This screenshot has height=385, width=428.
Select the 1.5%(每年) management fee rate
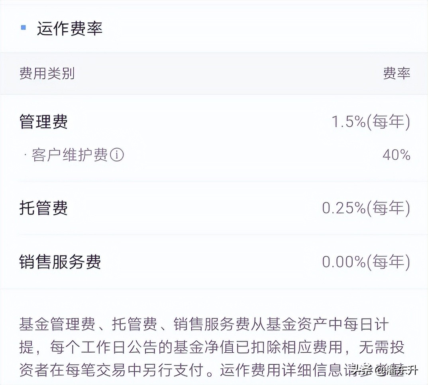pyautogui.click(x=371, y=122)
